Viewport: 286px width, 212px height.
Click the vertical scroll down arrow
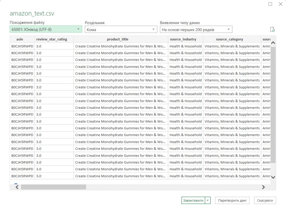click(x=273, y=177)
